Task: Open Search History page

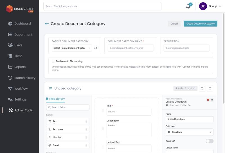Action: 22,78
